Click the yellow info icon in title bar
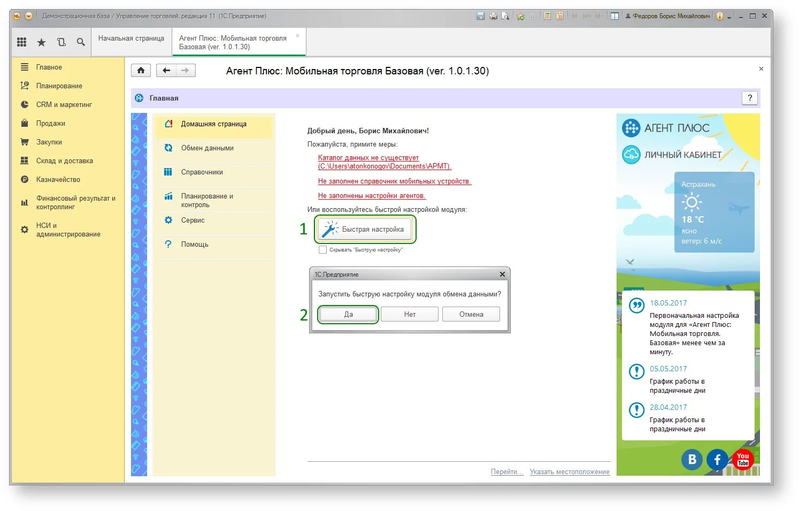 (x=720, y=16)
